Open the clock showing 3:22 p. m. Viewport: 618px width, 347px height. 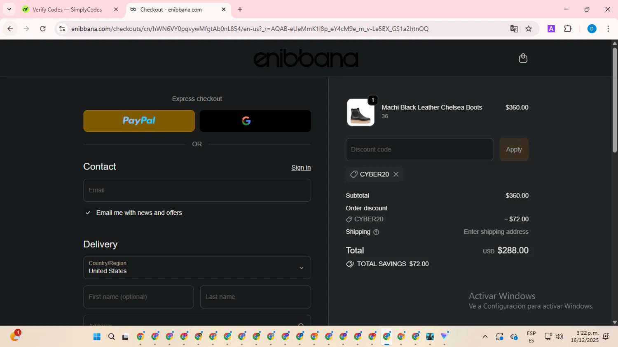[x=584, y=337]
